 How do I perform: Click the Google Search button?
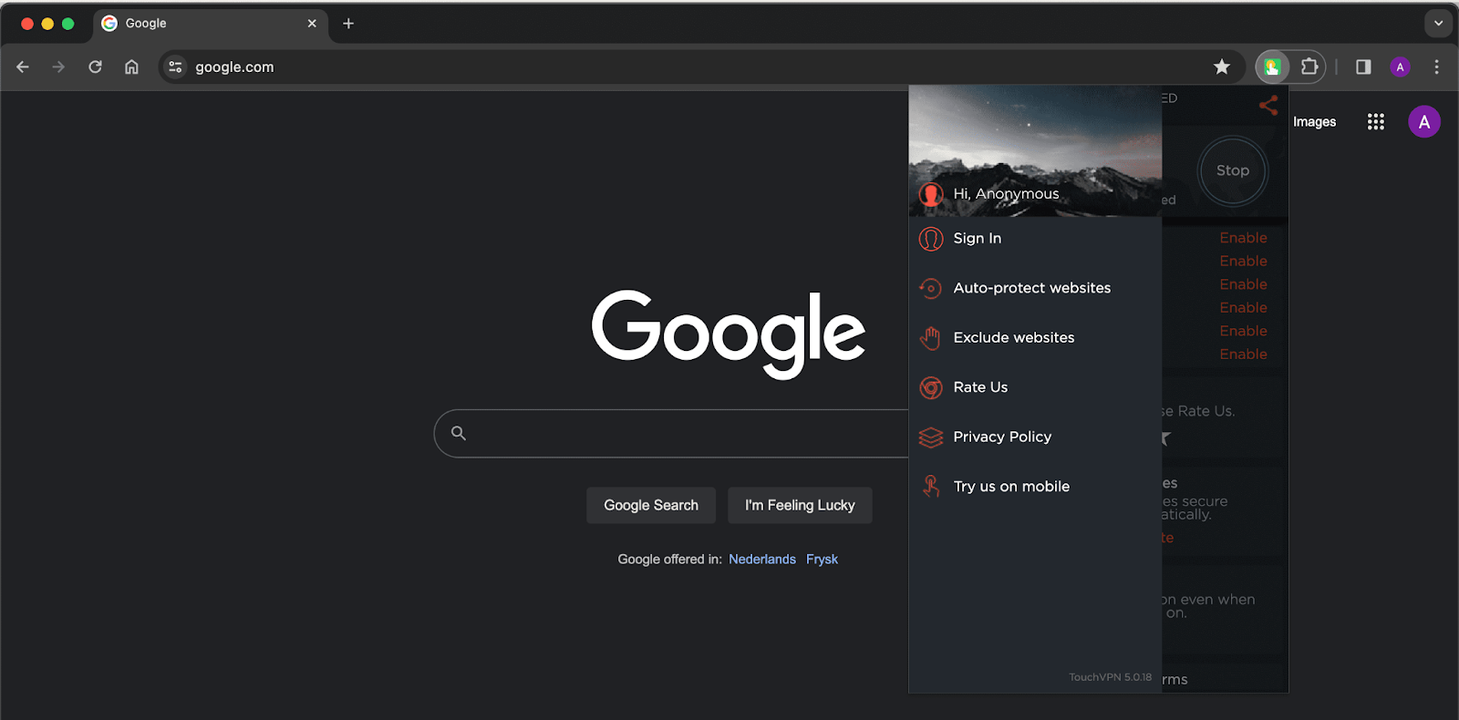coord(651,505)
